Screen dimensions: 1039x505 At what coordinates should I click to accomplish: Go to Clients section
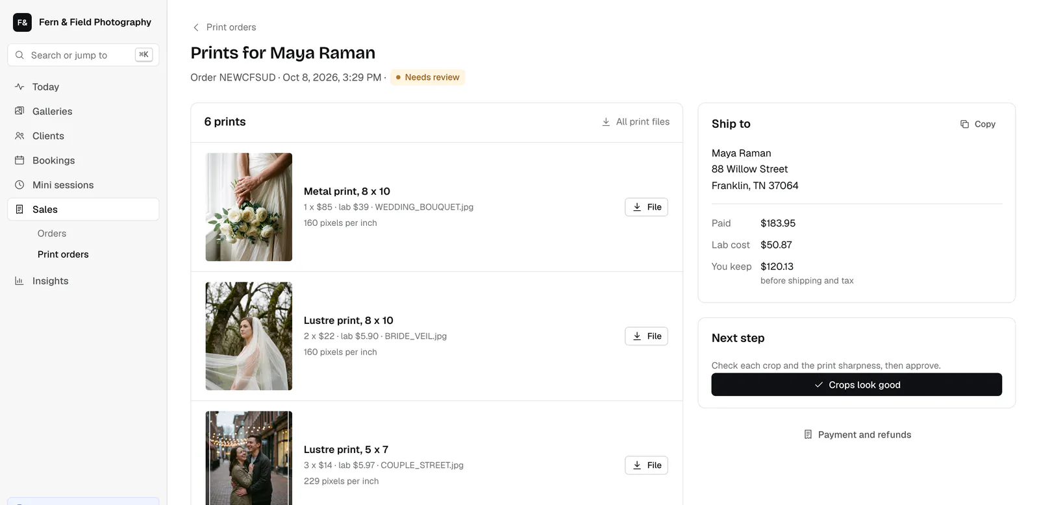pos(83,136)
